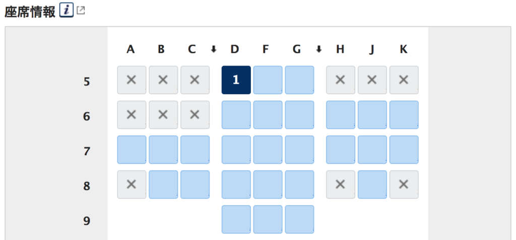The width and height of the screenshot is (516, 240).
Task: Open the external link icon beside 座席情報
Action: coord(81,11)
